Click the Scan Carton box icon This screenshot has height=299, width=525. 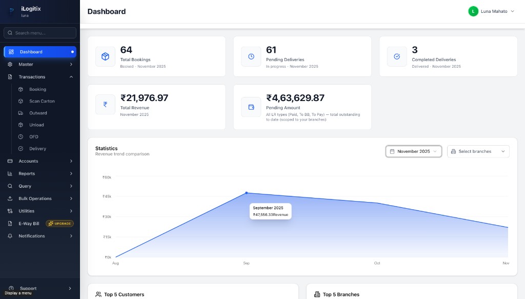click(21, 101)
